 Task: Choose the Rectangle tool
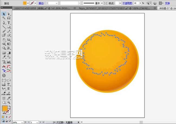pyautogui.click(x=9, y=27)
